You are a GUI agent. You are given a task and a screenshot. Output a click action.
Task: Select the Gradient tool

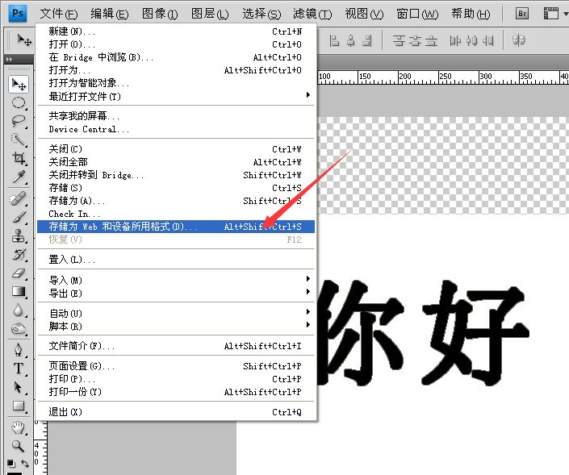coord(19,291)
